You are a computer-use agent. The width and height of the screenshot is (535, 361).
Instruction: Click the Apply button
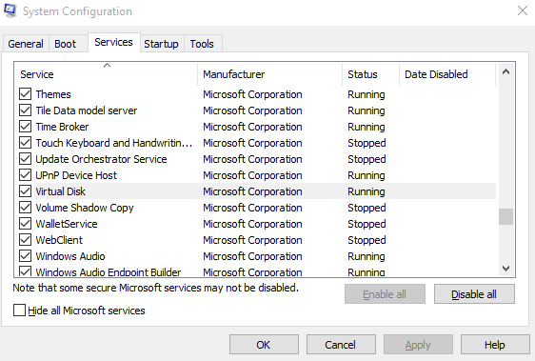418,345
